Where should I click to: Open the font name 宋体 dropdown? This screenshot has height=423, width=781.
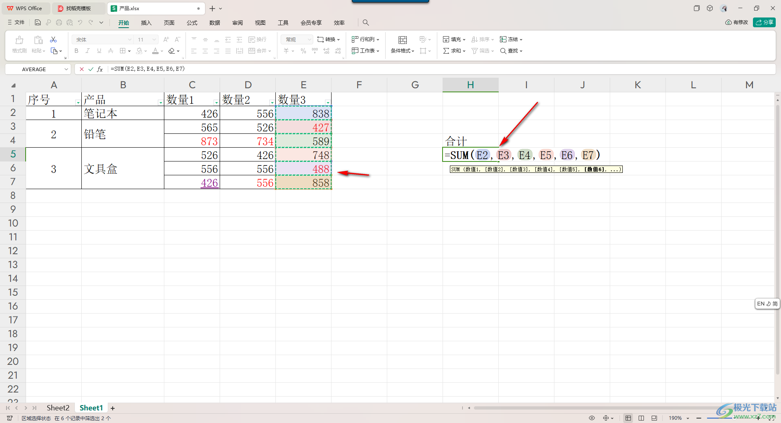(130, 39)
